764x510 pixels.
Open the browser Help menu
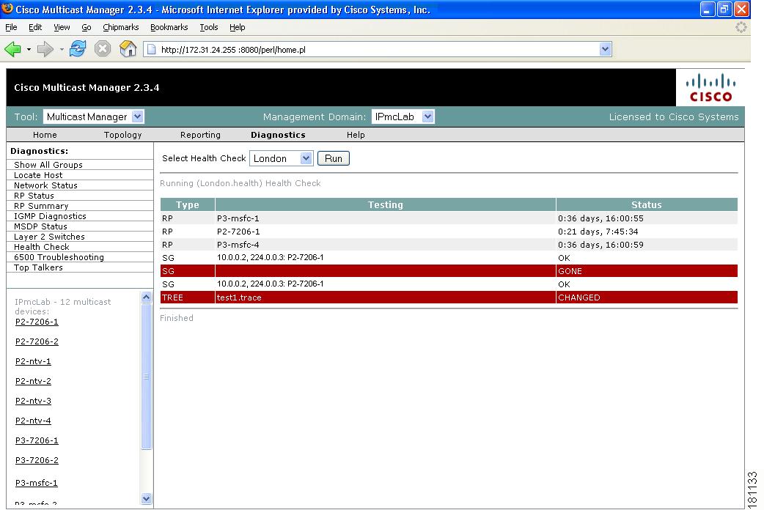click(238, 27)
